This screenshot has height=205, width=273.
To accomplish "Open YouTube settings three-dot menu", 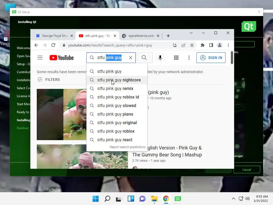I will [189, 58].
